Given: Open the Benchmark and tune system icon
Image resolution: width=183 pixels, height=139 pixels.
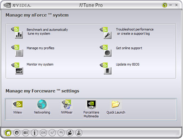Looking at the screenshot, I should pyautogui.click(x=17, y=33).
